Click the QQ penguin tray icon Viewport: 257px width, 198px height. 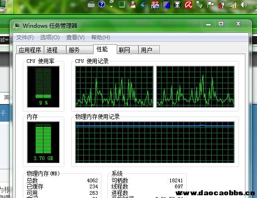[x=133, y=5]
